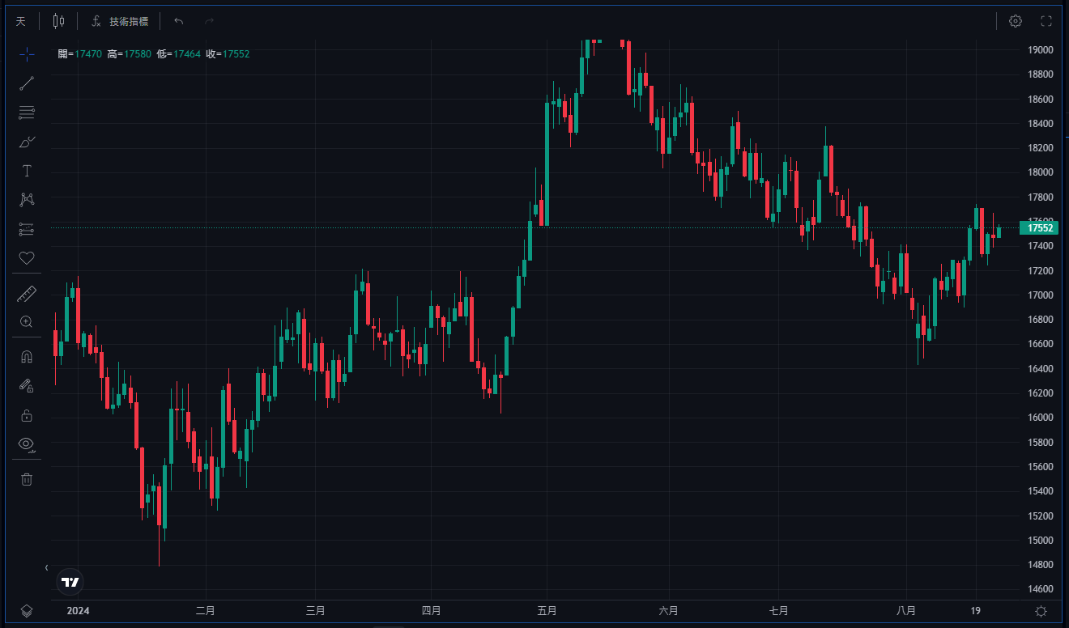The image size is (1069, 628).
Task: Click the current price label 17552
Action: coord(1039,228)
